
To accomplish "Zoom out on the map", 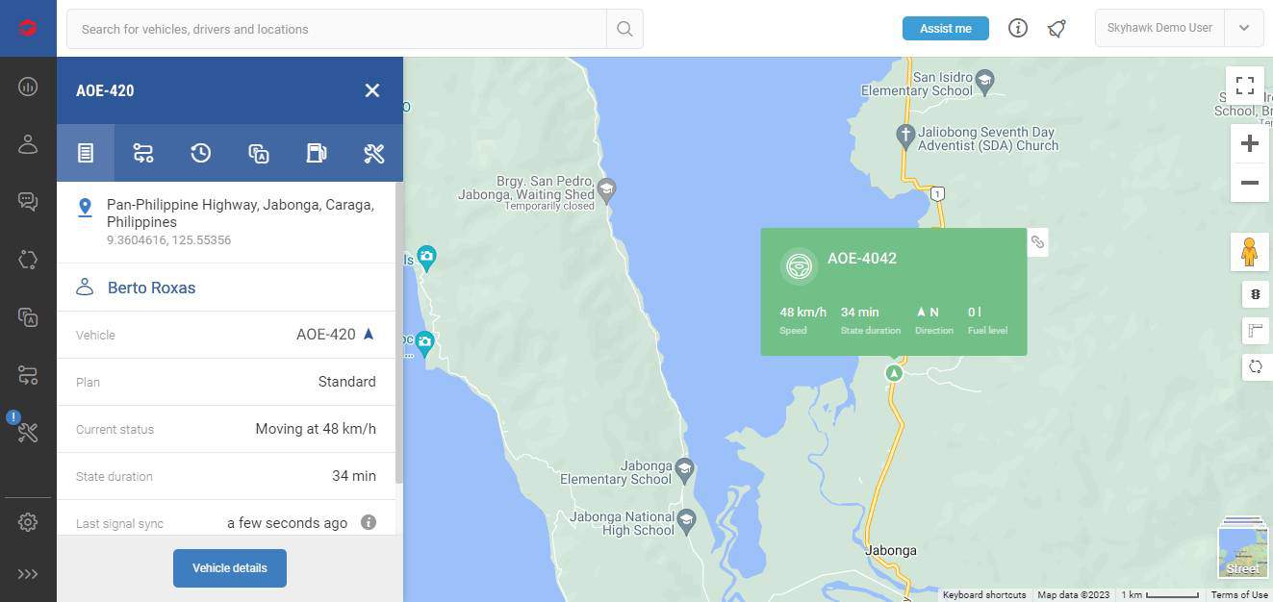I will coord(1250,183).
